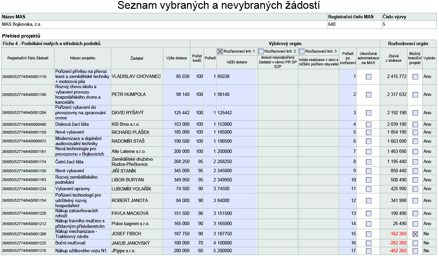The image size is (439, 259).
Task: Click the Vybrán value 'Ne' for Boční mulčovač
Action: pyautogui.click(x=429, y=243)
